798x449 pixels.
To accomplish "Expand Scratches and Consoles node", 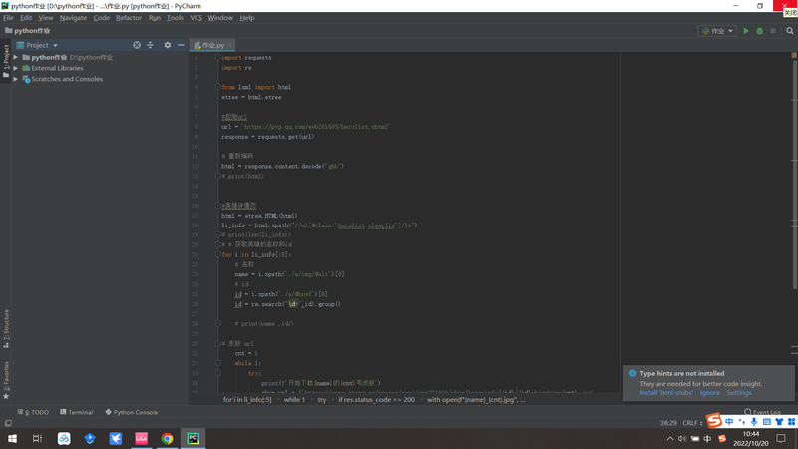I will point(16,79).
